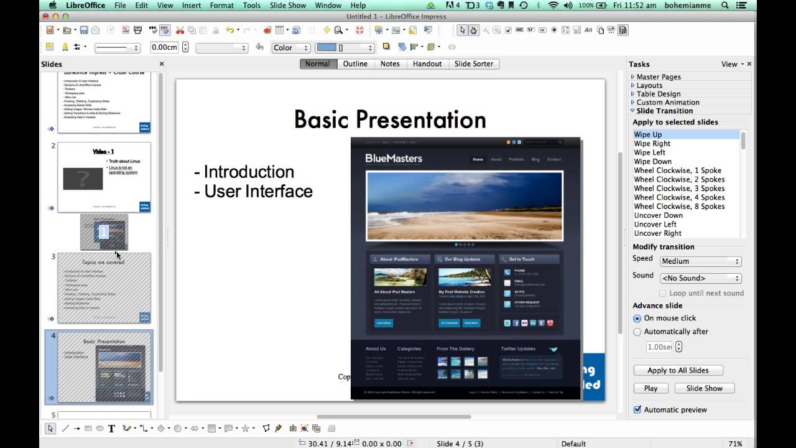Click the Stars shapes tool icon
This screenshot has width=796, height=448.
click(245, 428)
